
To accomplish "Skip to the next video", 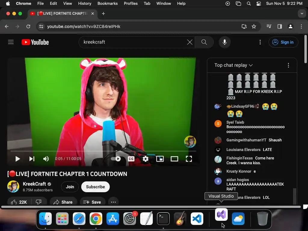I will coord(32,159).
